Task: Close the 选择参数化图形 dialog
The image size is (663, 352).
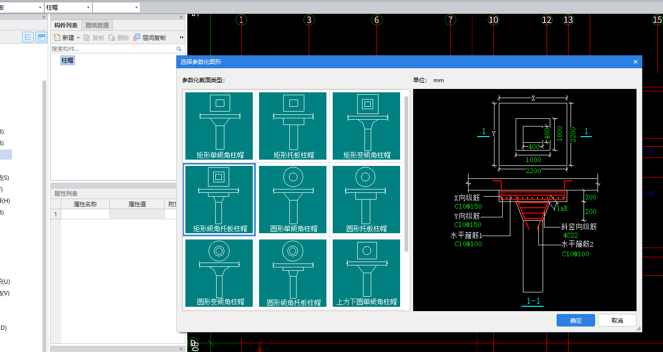Action: click(636, 62)
